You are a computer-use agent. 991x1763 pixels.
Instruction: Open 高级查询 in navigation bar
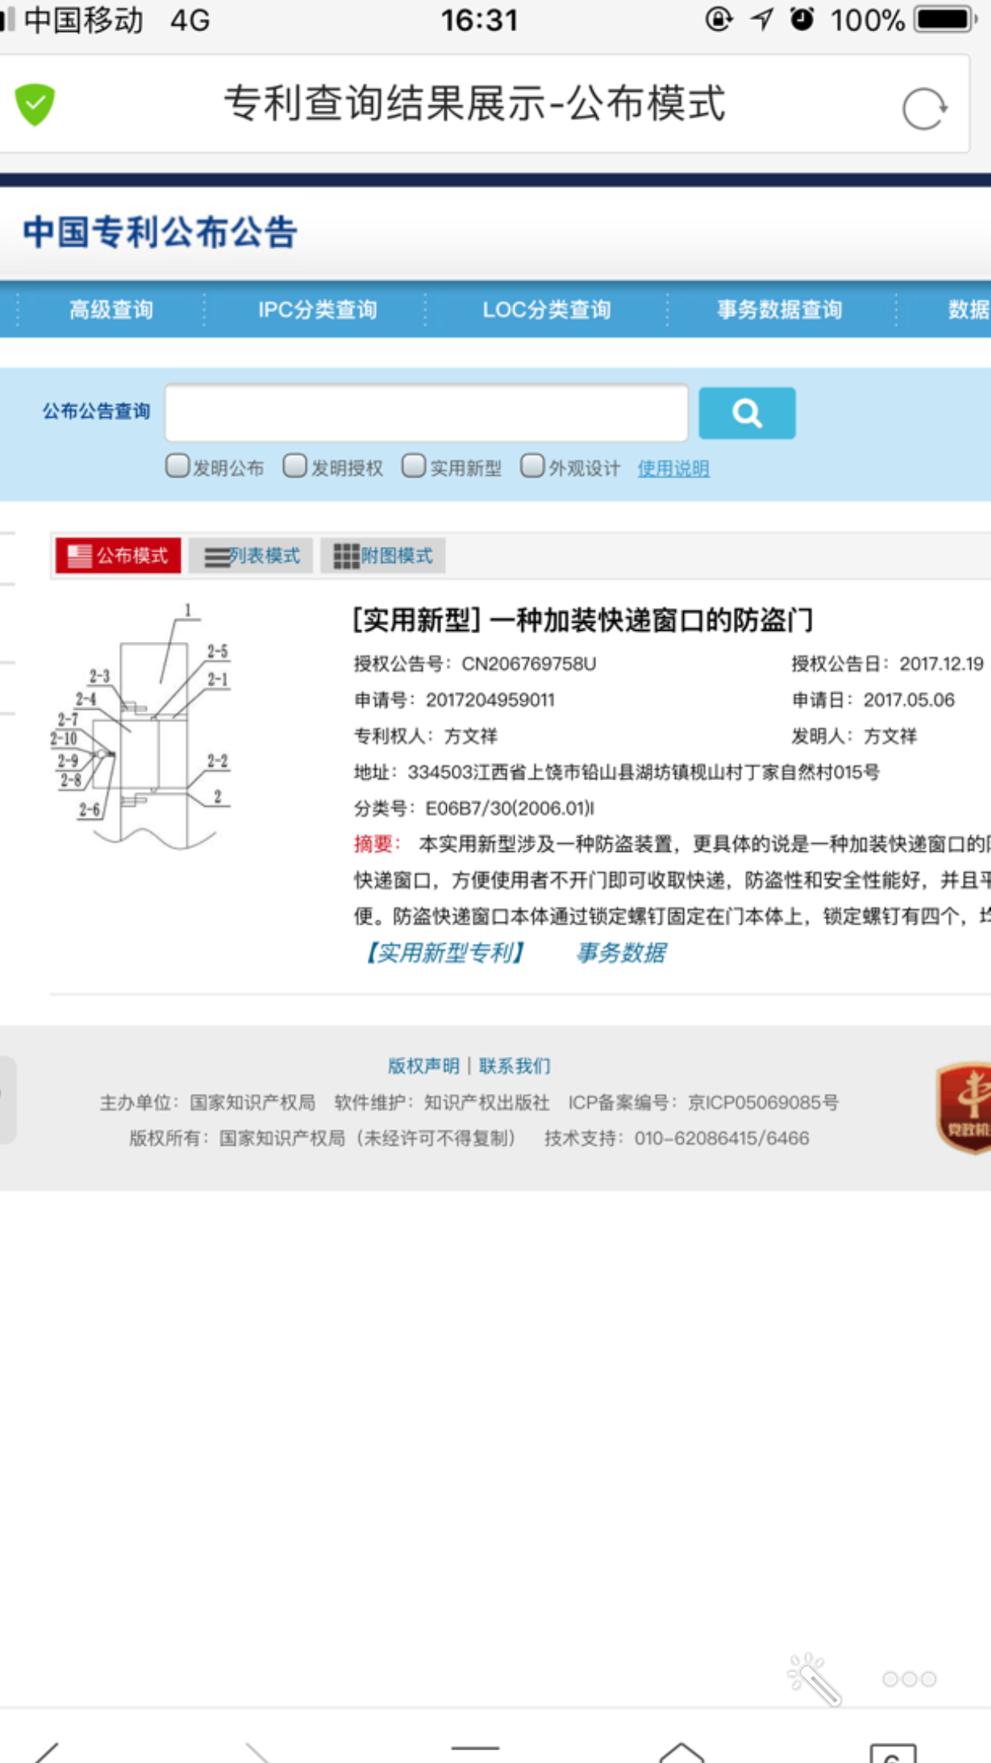click(x=111, y=310)
